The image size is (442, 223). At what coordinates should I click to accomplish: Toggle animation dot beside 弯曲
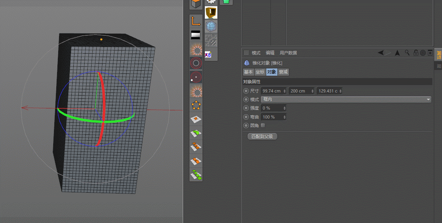(x=246, y=117)
